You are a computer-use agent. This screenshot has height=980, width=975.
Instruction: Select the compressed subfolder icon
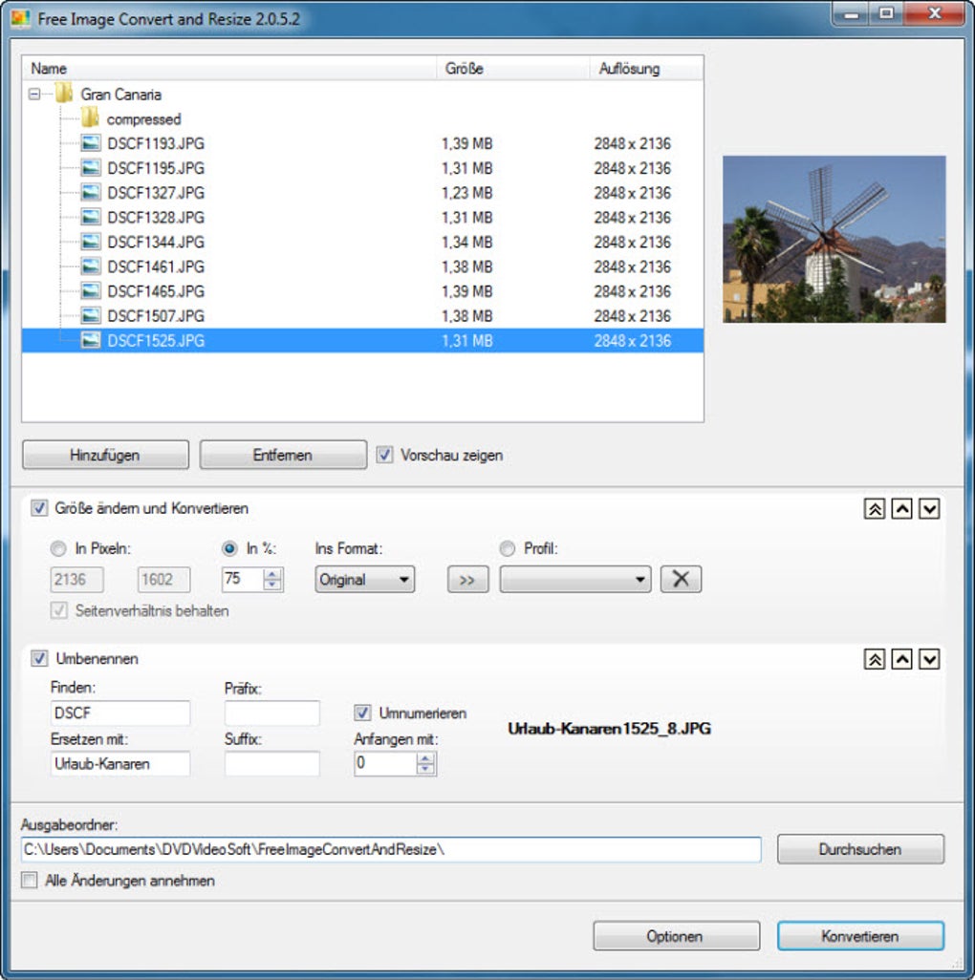coord(90,118)
